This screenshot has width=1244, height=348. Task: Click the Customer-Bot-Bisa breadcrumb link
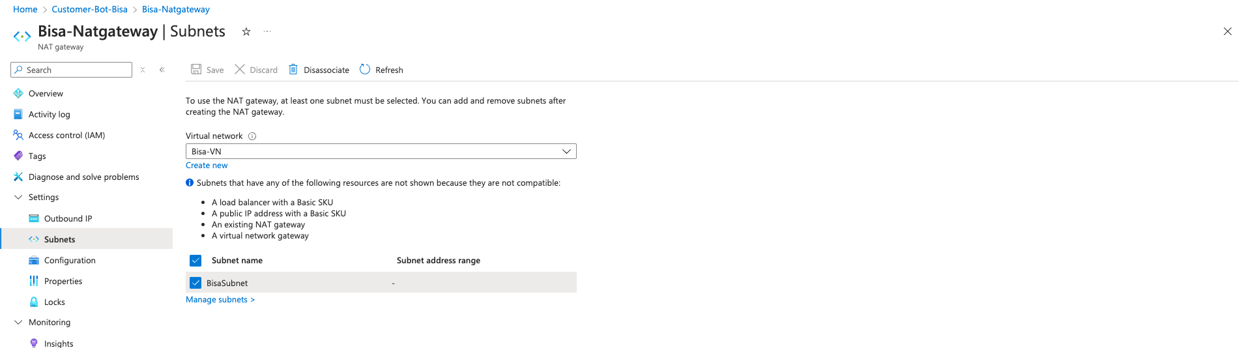pyautogui.click(x=89, y=10)
